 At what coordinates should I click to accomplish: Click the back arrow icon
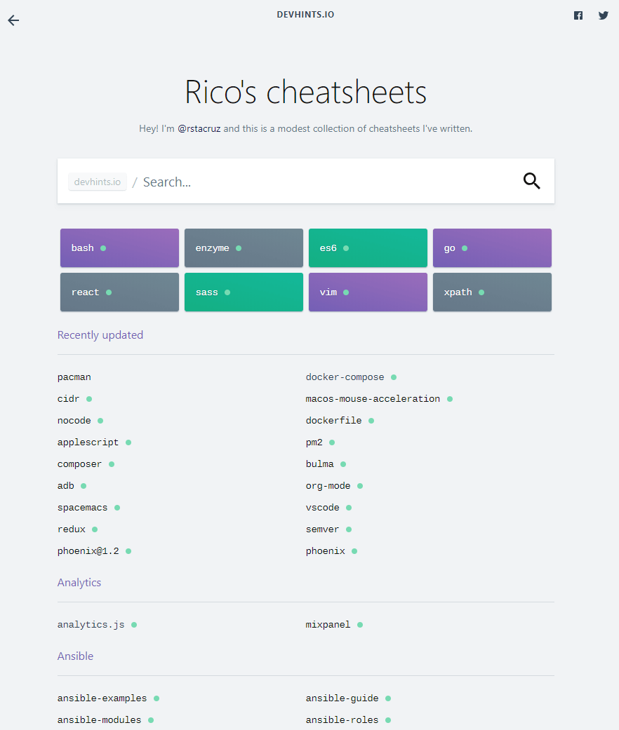coord(13,20)
